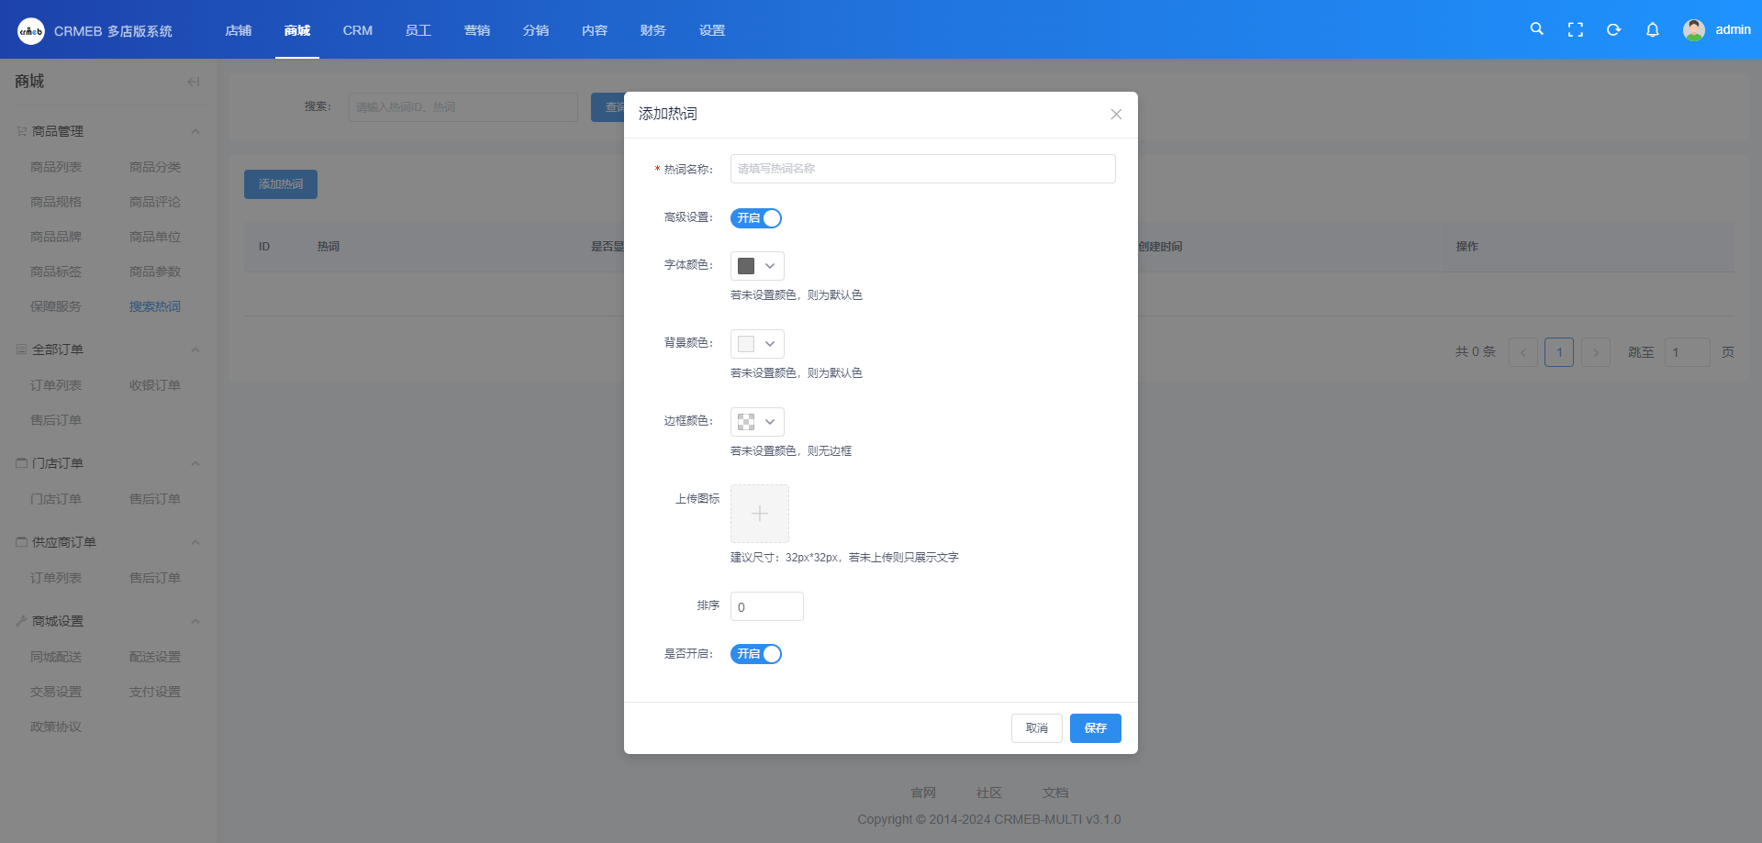This screenshot has height=843, width=1762.
Task: Toggle the 是否开启 switch
Action: point(755,654)
